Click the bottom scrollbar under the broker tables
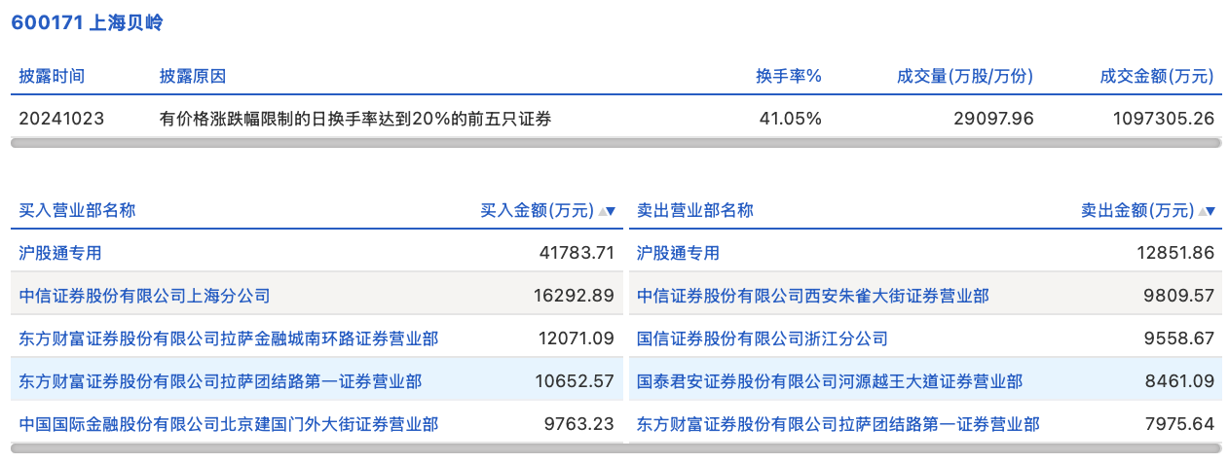Viewport: 1229px width, 463px height. (614, 449)
